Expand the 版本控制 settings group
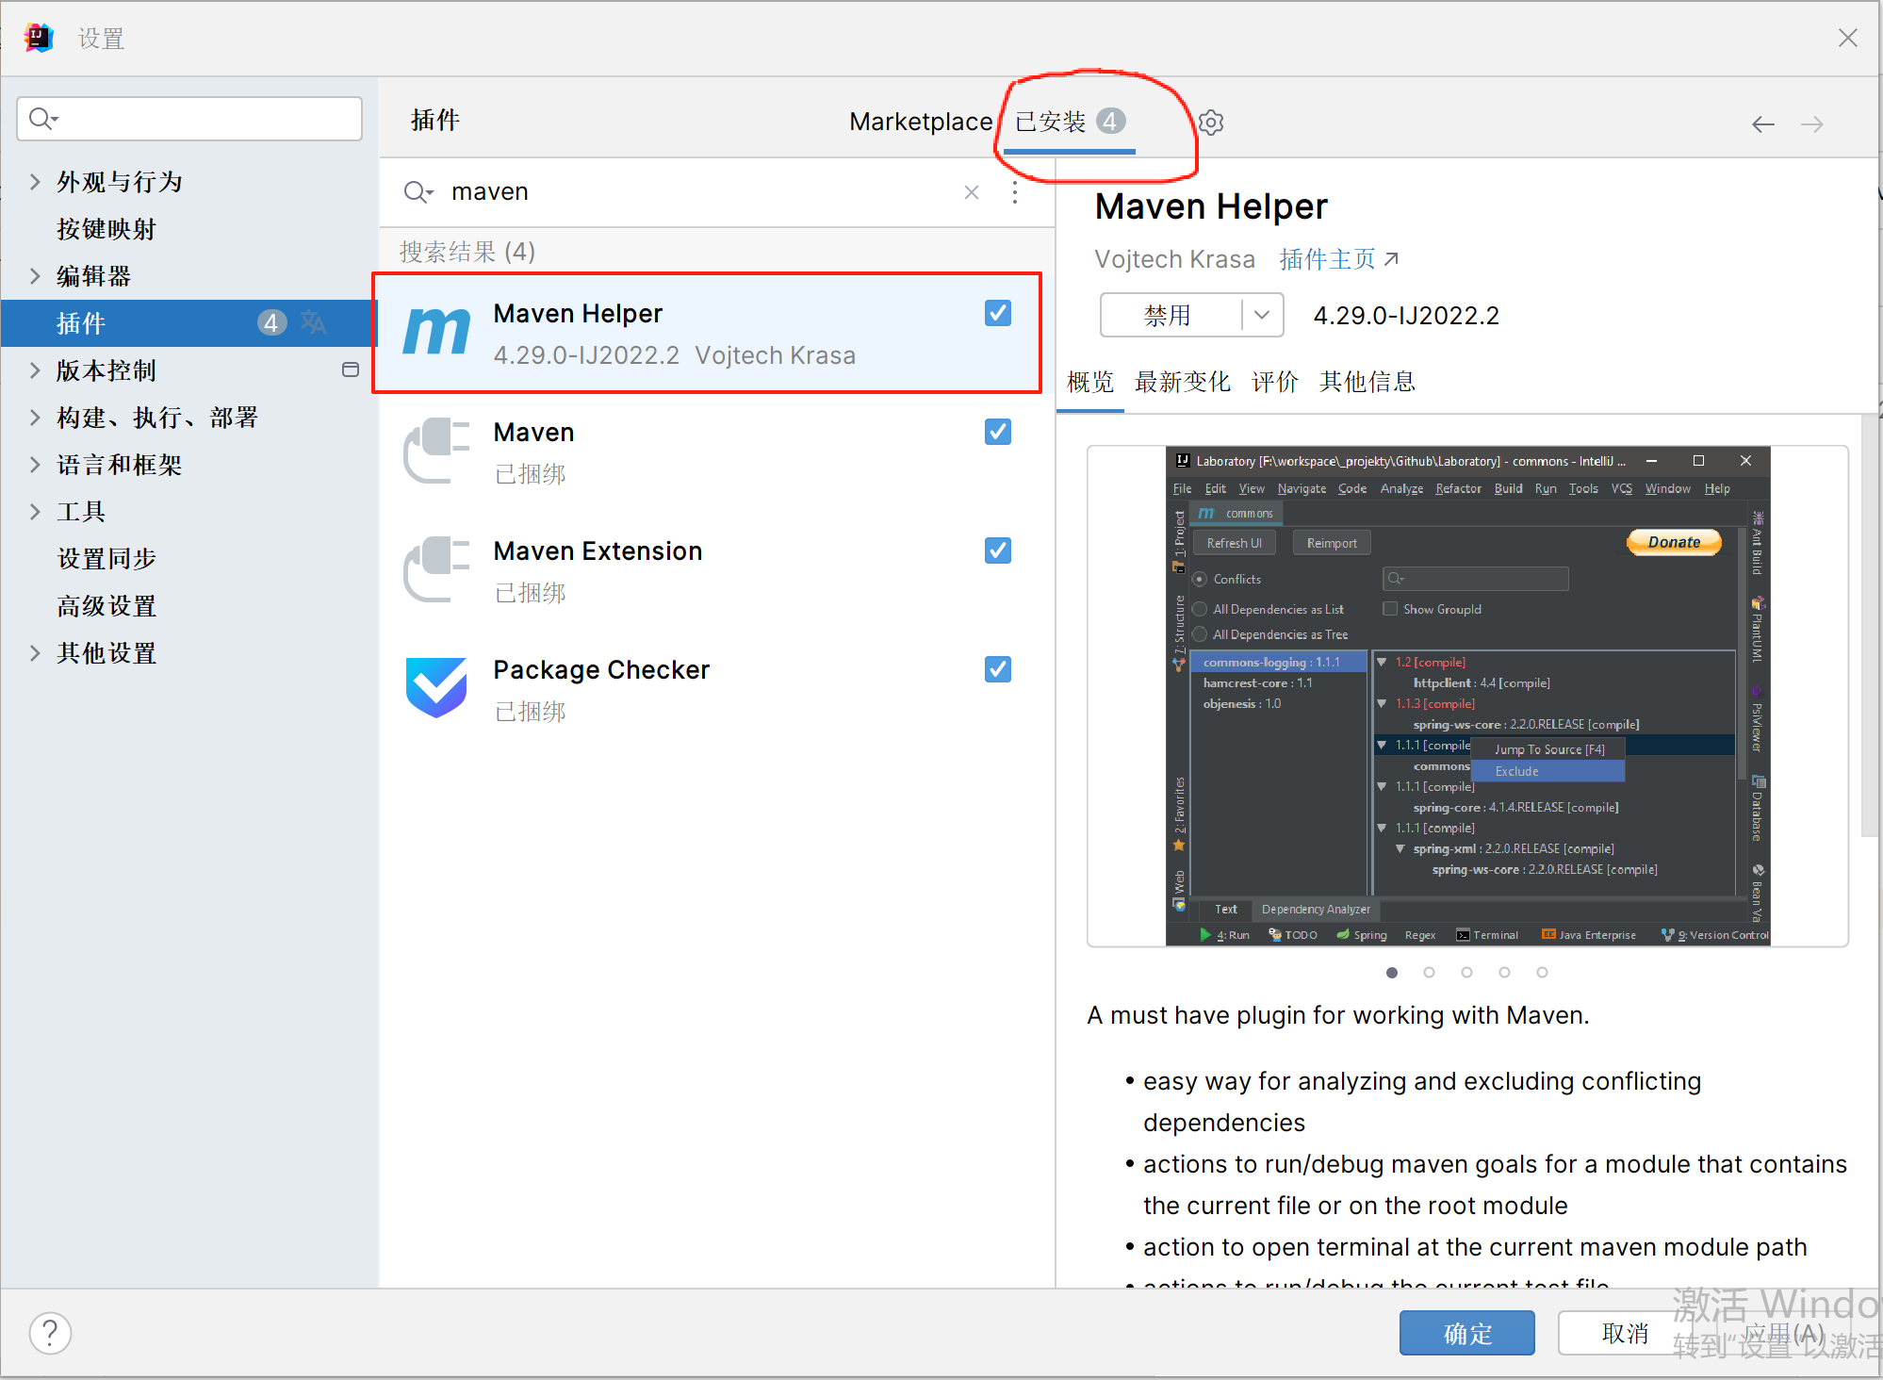Viewport: 1883px width, 1380px height. pyautogui.click(x=35, y=370)
